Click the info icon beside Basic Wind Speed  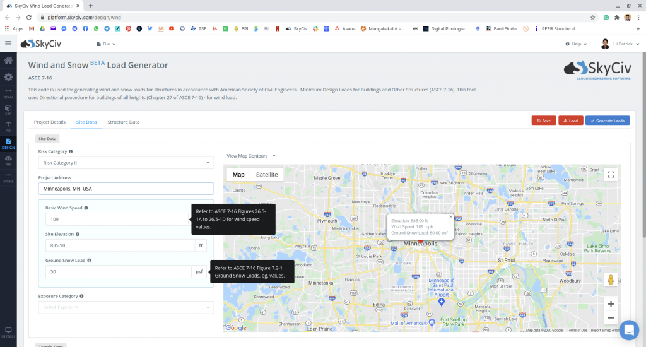(x=86, y=208)
